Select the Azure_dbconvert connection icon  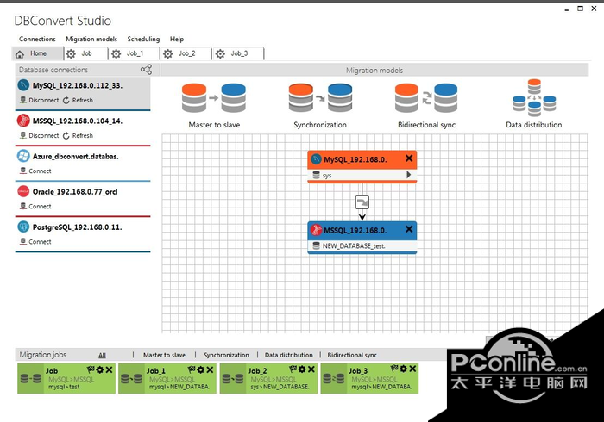point(23,156)
